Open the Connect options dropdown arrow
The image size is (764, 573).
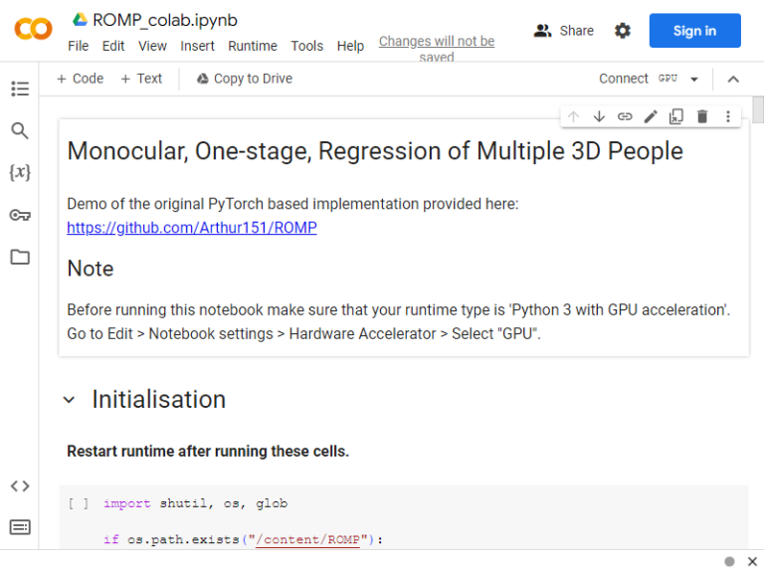(x=694, y=79)
